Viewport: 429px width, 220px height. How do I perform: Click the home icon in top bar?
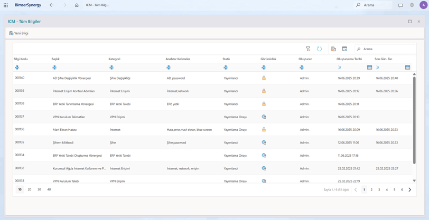coord(77,5)
